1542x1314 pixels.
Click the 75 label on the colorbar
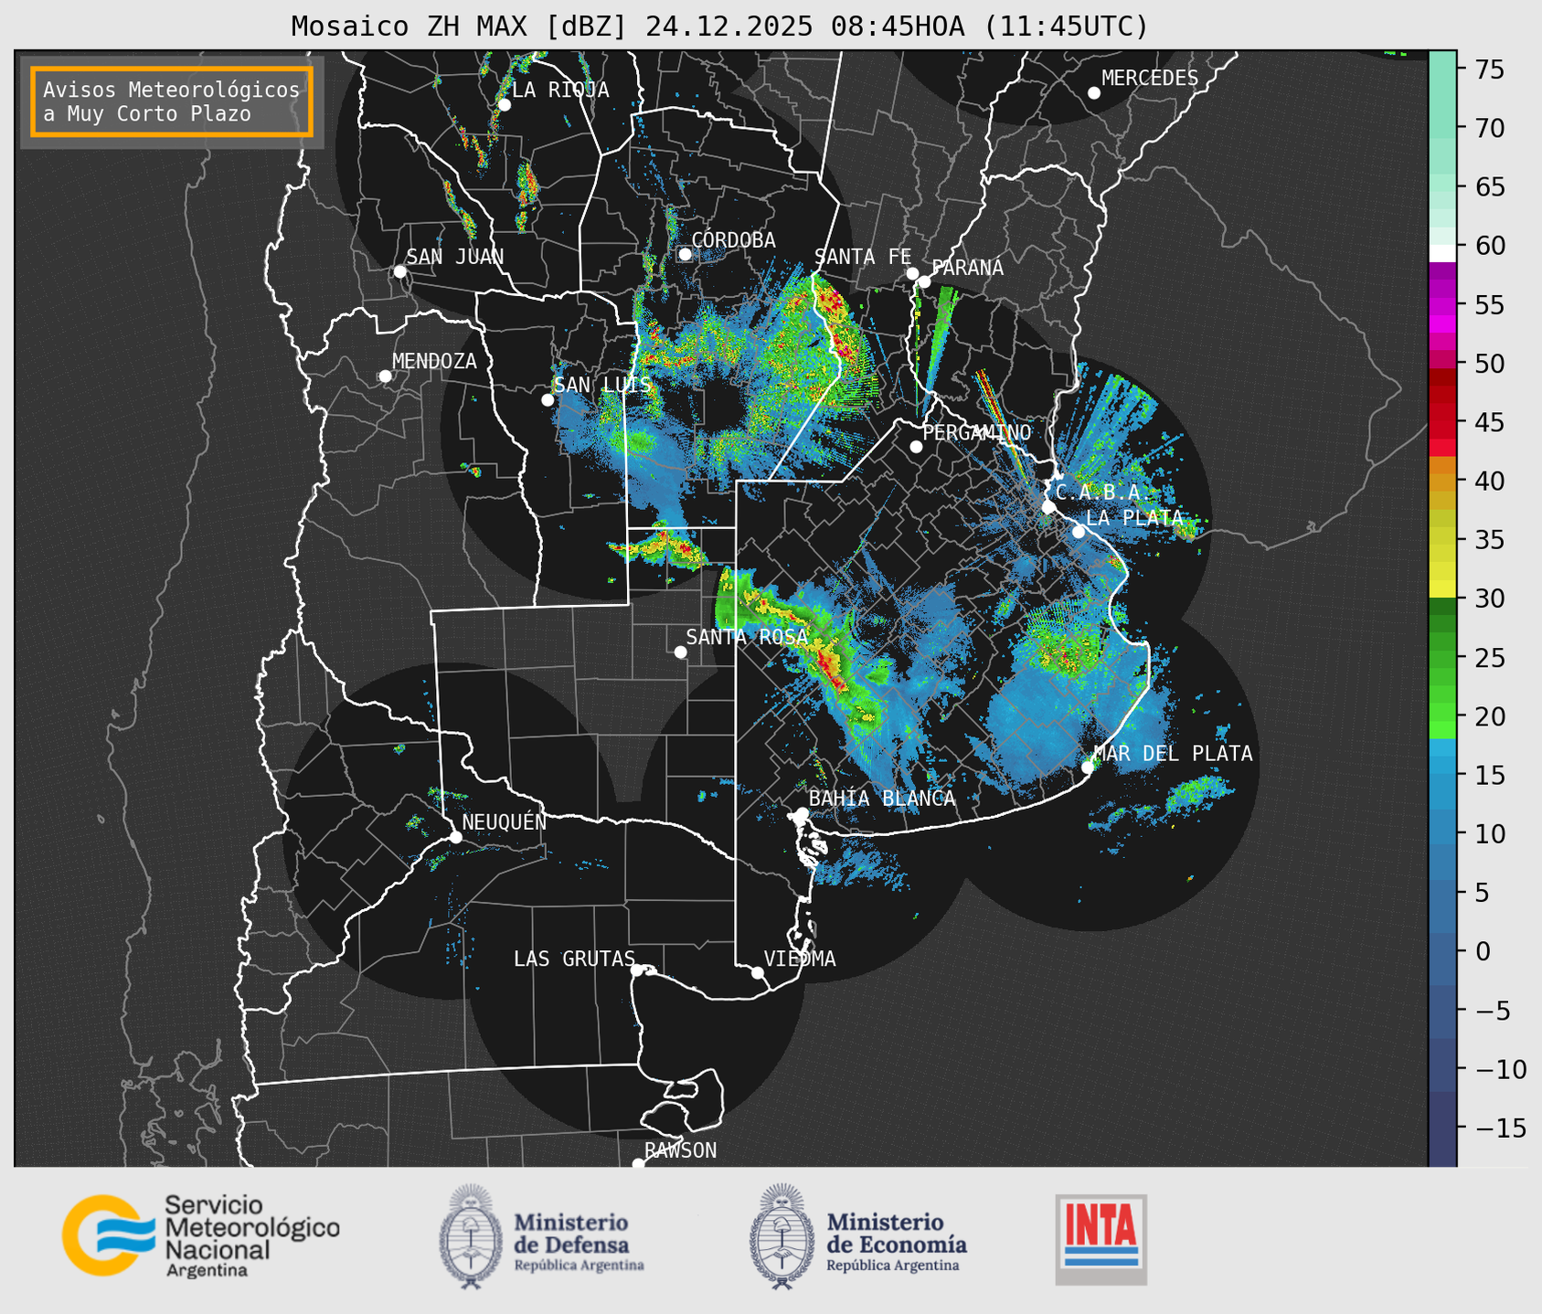pyautogui.click(x=1488, y=69)
